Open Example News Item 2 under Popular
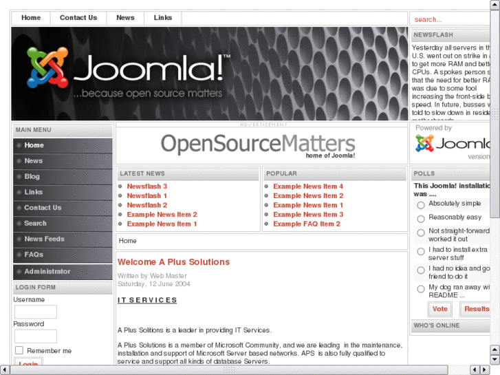Screen dimensions: 500x375 pyautogui.click(x=308, y=195)
